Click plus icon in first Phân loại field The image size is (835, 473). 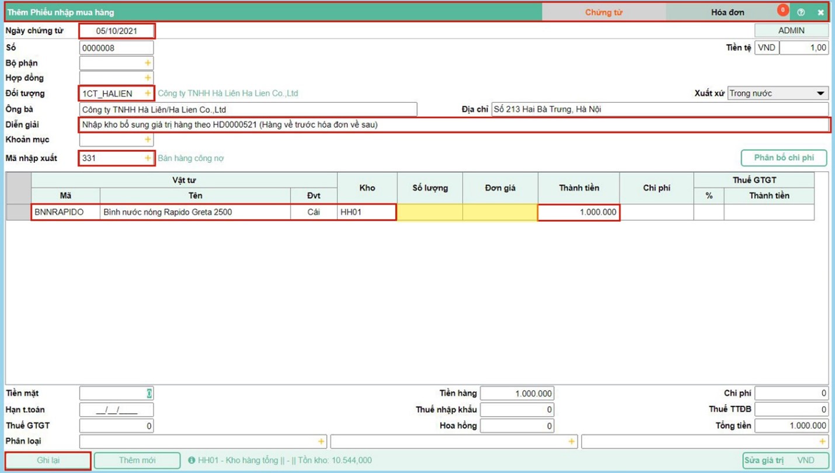[321, 441]
